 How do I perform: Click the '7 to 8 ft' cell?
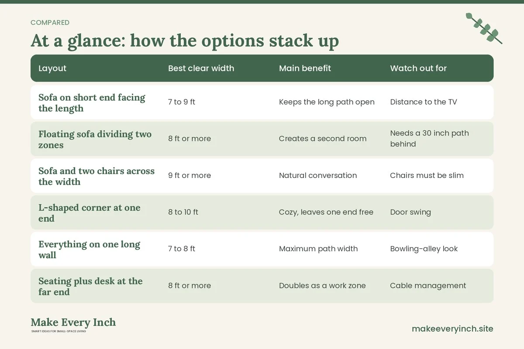pyautogui.click(x=182, y=249)
